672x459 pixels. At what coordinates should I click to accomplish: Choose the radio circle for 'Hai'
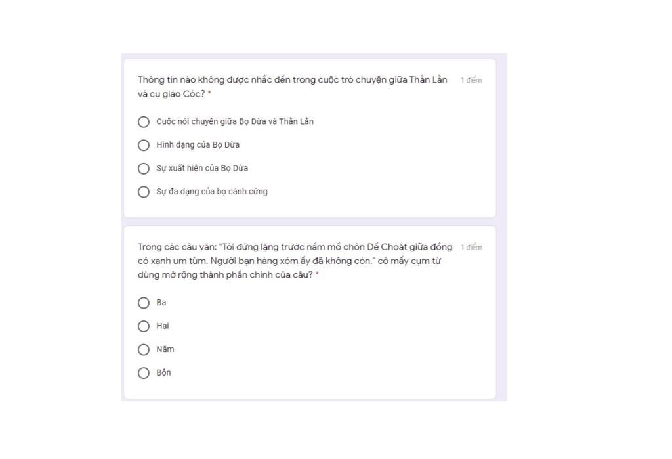pyautogui.click(x=144, y=326)
